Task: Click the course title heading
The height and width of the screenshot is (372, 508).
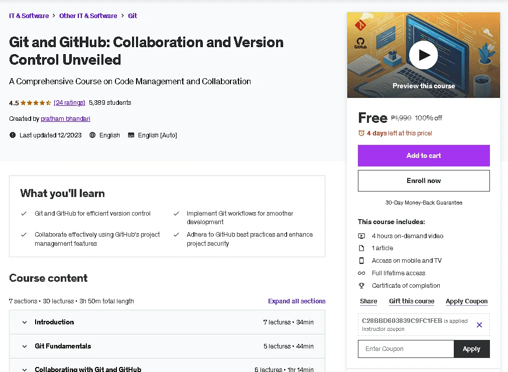Action: (x=146, y=51)
